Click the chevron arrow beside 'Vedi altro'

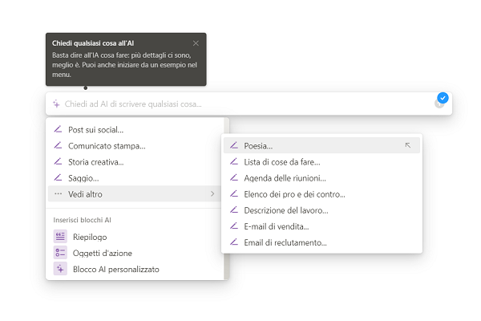pyautogui.click(x=212, y=194)
